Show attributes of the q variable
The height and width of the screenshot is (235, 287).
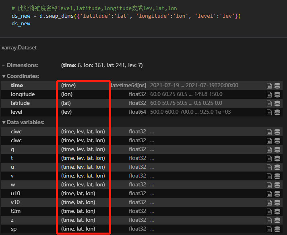(269, 149)
